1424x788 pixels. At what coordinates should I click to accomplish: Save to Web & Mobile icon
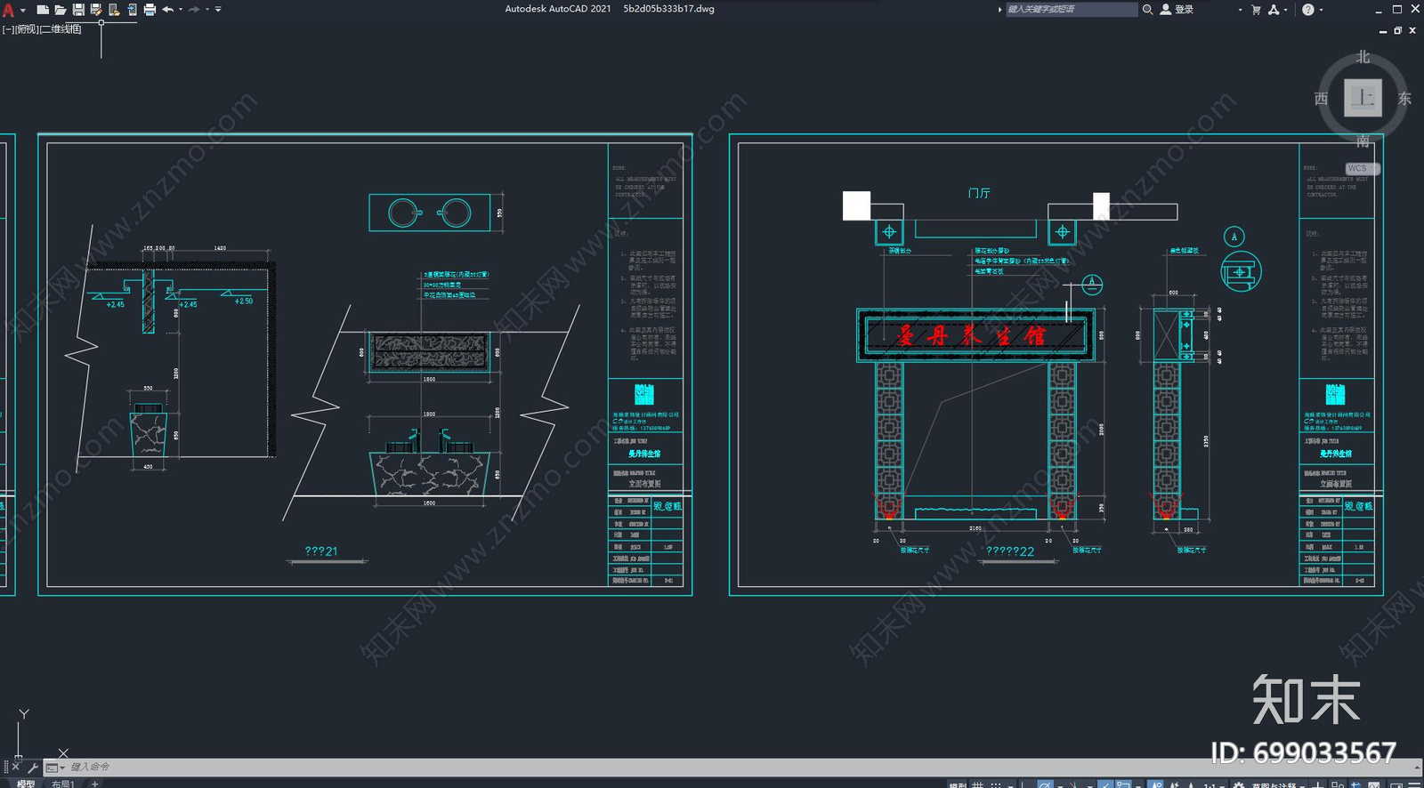132,10
